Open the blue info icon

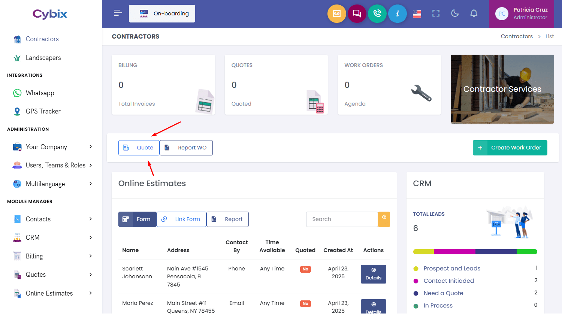pos(398,13)
